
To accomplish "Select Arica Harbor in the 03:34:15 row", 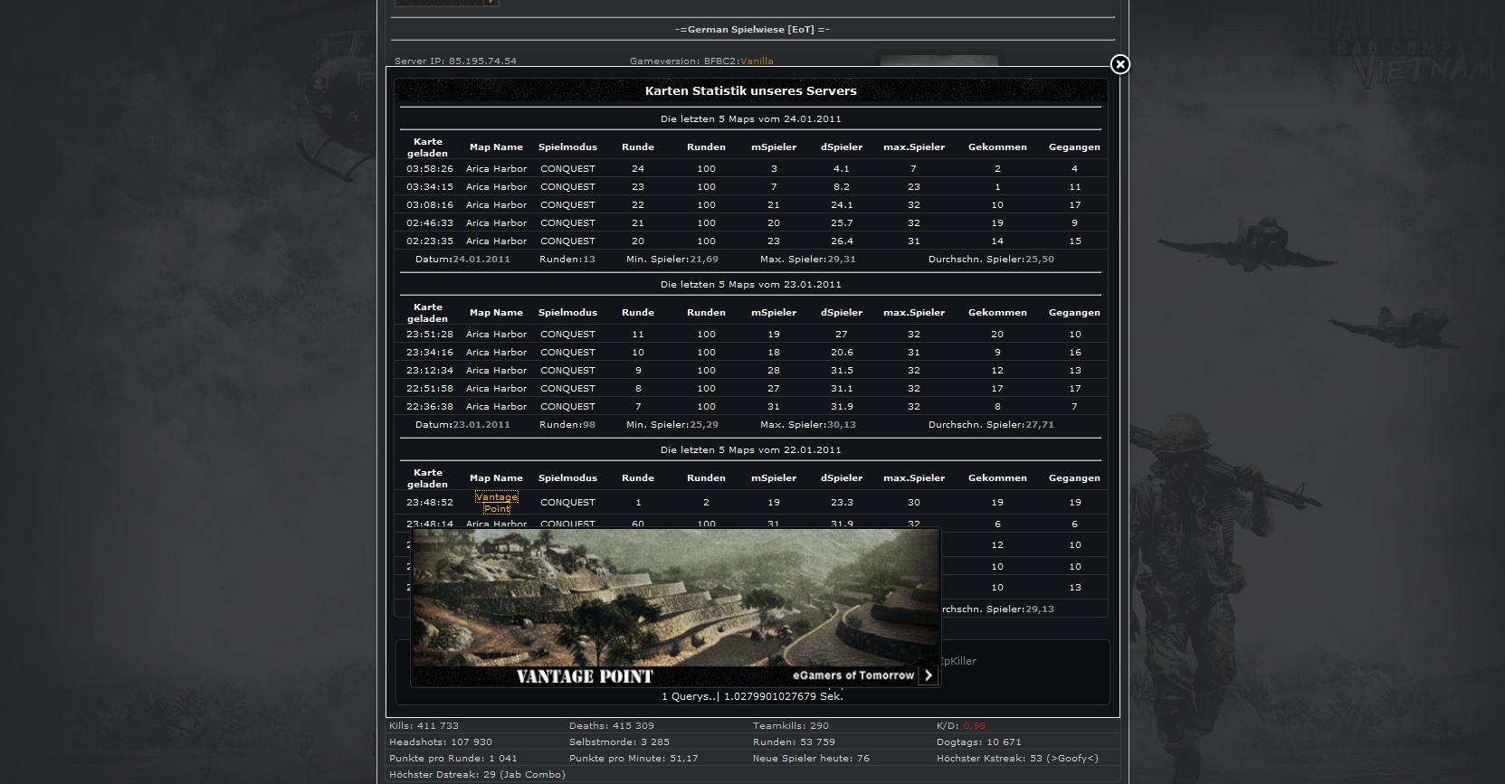I will coord(496,187).
